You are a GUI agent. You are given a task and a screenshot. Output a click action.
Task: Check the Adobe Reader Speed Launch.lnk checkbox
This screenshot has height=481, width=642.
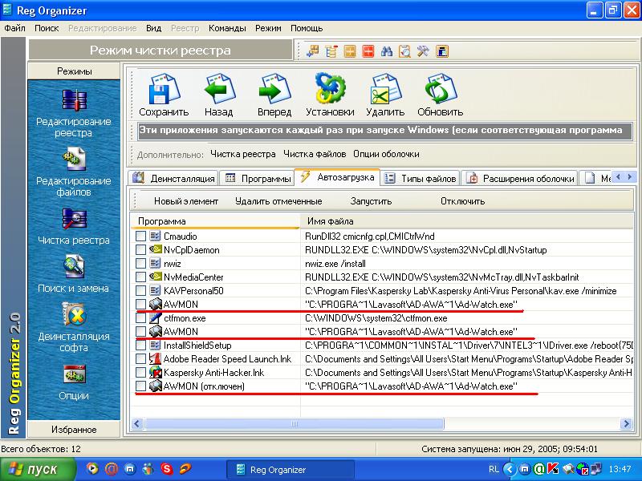coord(141,358)
